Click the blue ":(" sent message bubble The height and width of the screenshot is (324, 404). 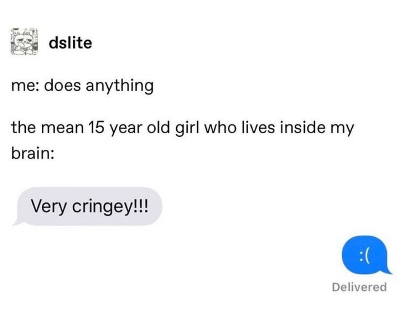[364, 255]
